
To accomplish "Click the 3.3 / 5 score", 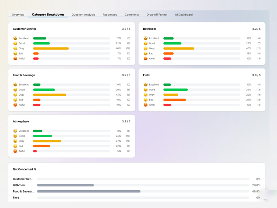I will pyautogui.click(x=126, y=29).
